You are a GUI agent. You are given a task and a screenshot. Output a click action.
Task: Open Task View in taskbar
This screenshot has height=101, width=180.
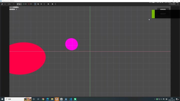click(38, 99)
